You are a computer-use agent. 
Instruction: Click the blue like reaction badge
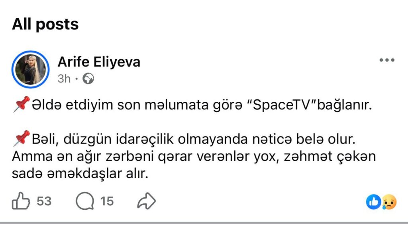point(373,203)
